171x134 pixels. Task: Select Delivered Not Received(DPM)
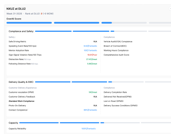pyautogui.click(x=118, y=97)
